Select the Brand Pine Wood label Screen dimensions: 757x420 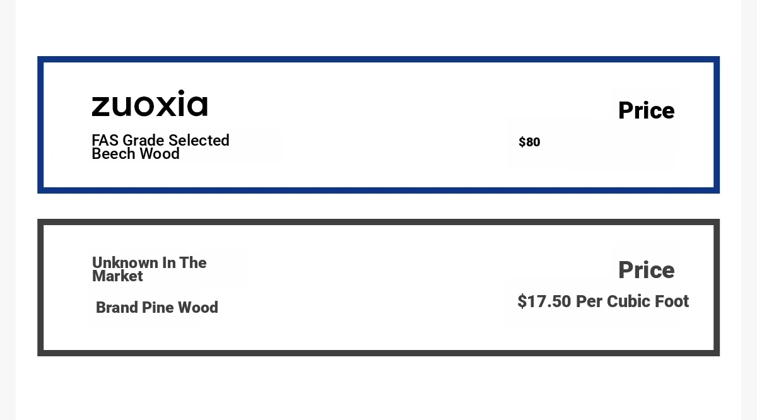[x=157, y=308]
